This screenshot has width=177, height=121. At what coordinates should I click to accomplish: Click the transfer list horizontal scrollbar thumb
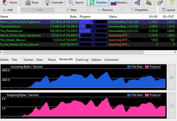point(73,52)
